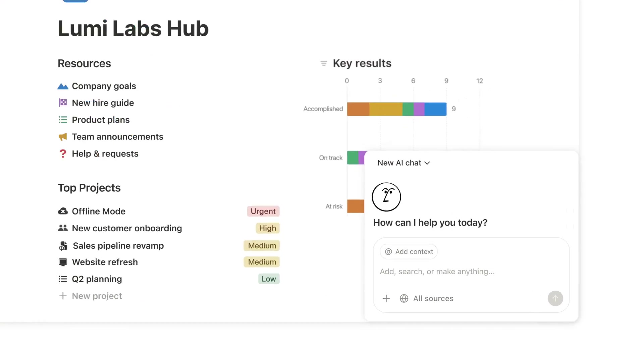Click the New hire guide flag icon
The width and height of the screenshot is (644, 362).
pyautogui.click(x=63, y=103)
